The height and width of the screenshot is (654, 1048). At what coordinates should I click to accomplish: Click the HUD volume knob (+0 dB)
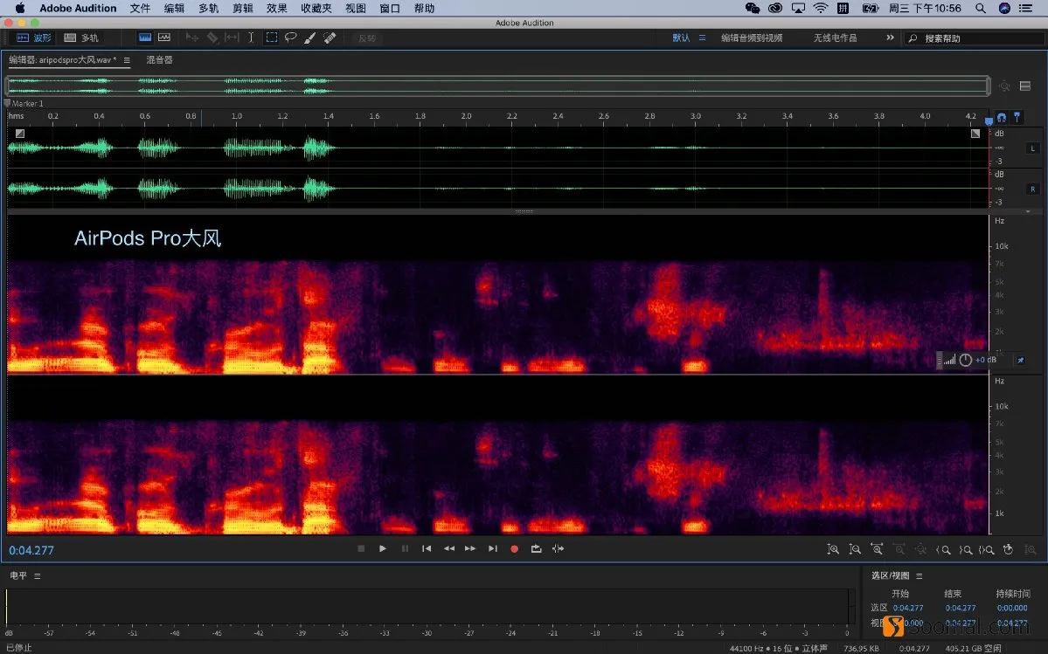965,361
